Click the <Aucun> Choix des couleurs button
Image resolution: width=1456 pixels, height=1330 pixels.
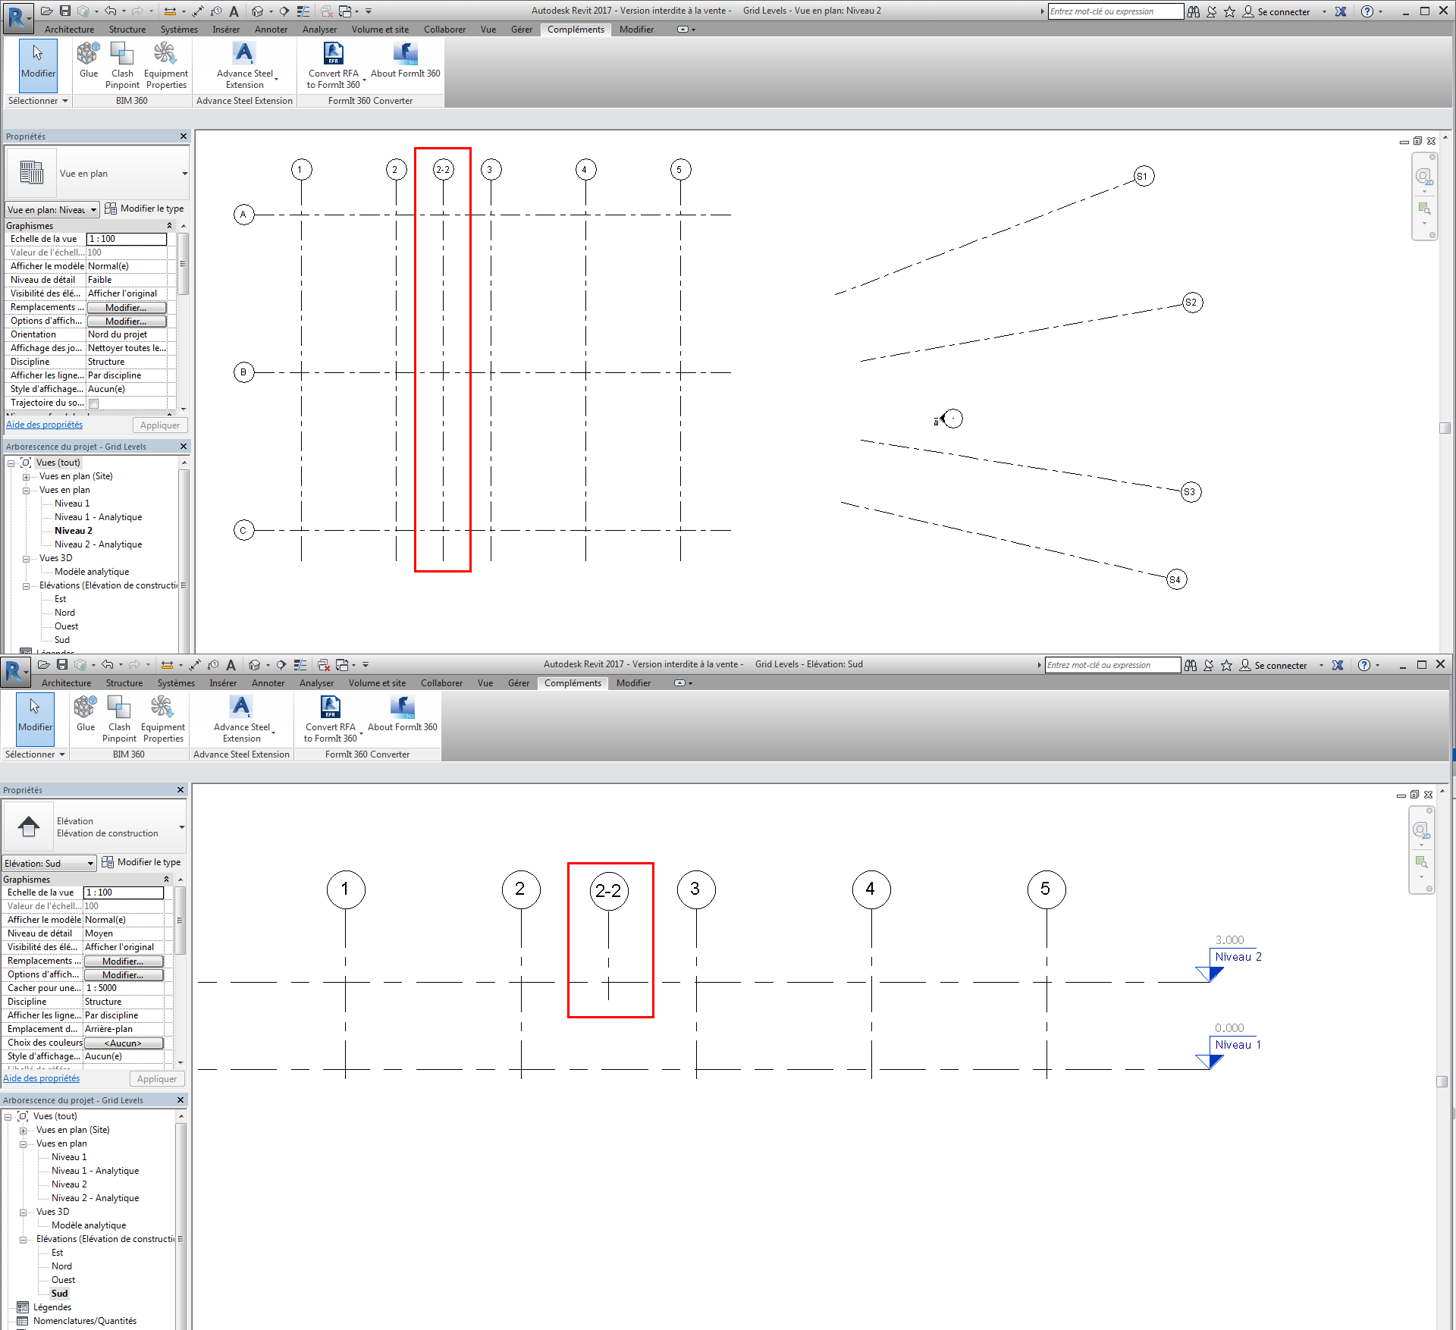[123, 1043]
